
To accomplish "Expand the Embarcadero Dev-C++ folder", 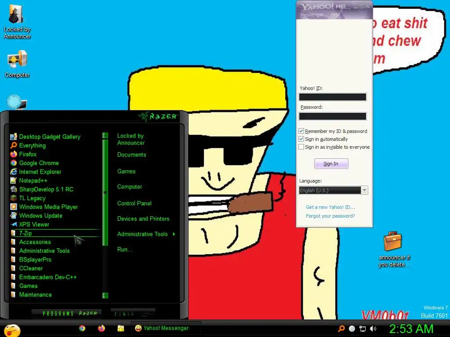I will [44, 277].
